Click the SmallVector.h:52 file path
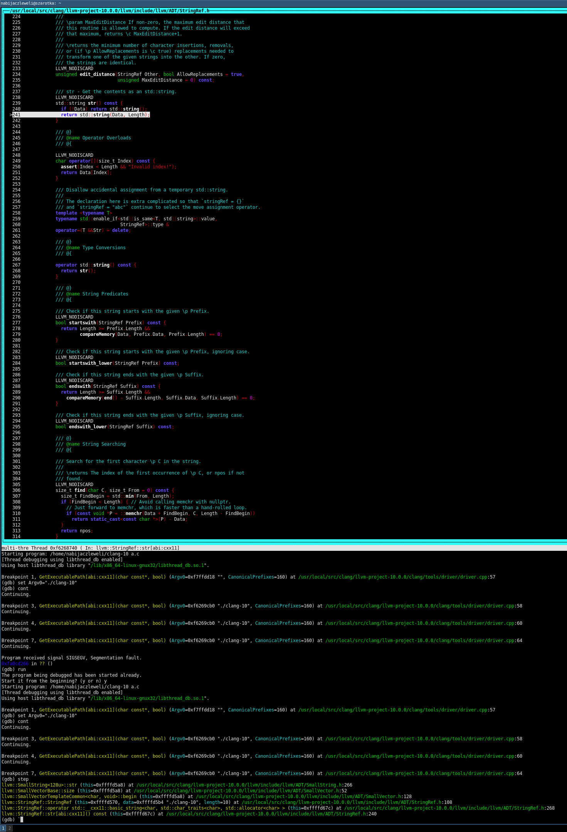The width and height of the screenshot is (567, 832). click(240, 790)
